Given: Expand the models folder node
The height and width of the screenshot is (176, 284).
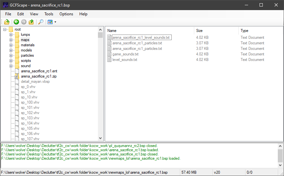Looking at the screenshot, I should (x=11, y=50).
